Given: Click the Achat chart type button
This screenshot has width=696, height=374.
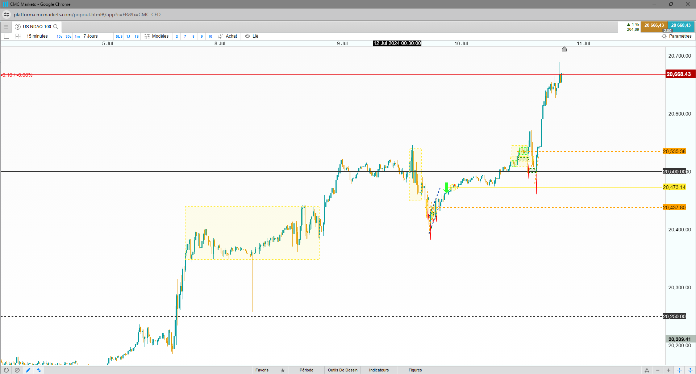Looking at the screenshot, I should pyautogui.click(x=228, y=36).
